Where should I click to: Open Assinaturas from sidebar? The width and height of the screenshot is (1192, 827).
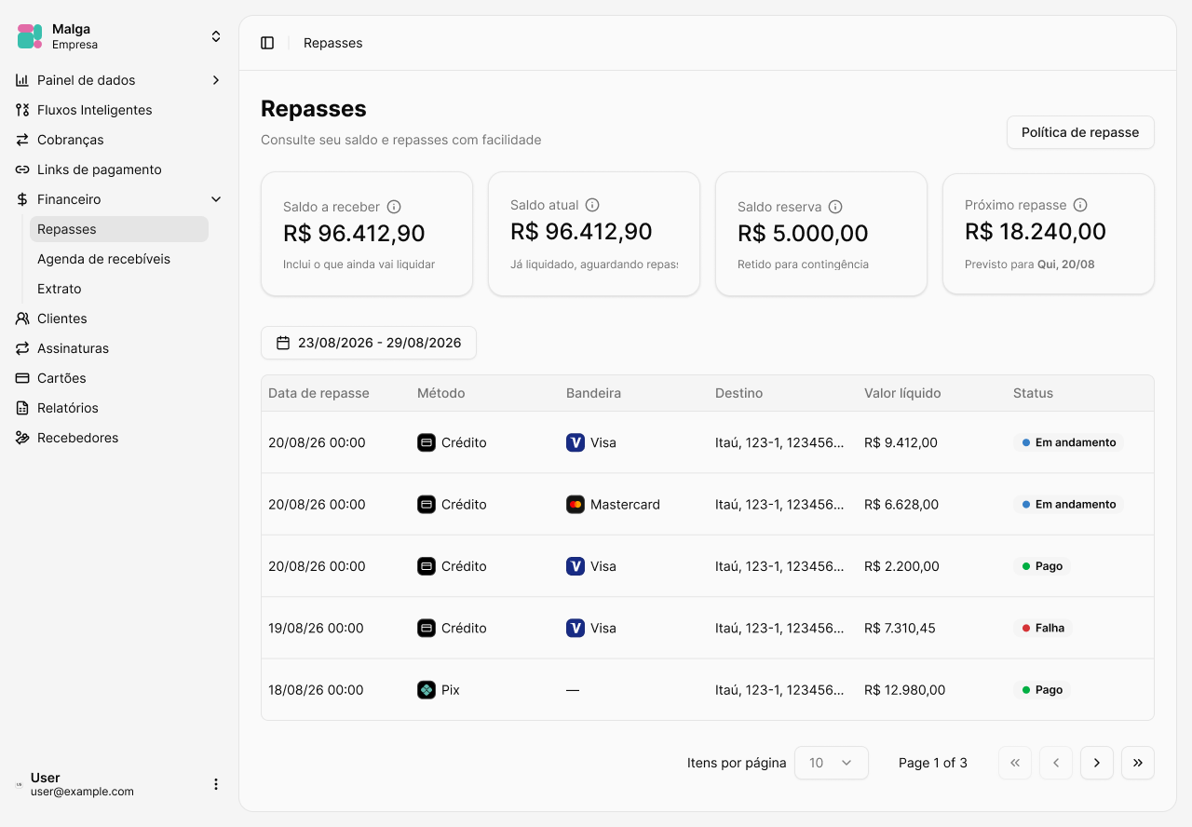click(x=119, y=348)
